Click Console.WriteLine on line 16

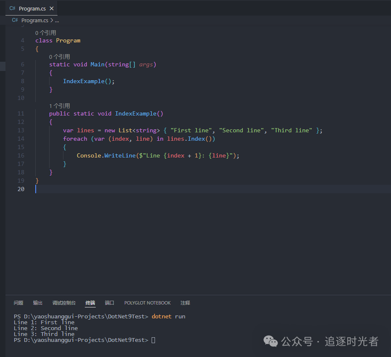point(106,155)
